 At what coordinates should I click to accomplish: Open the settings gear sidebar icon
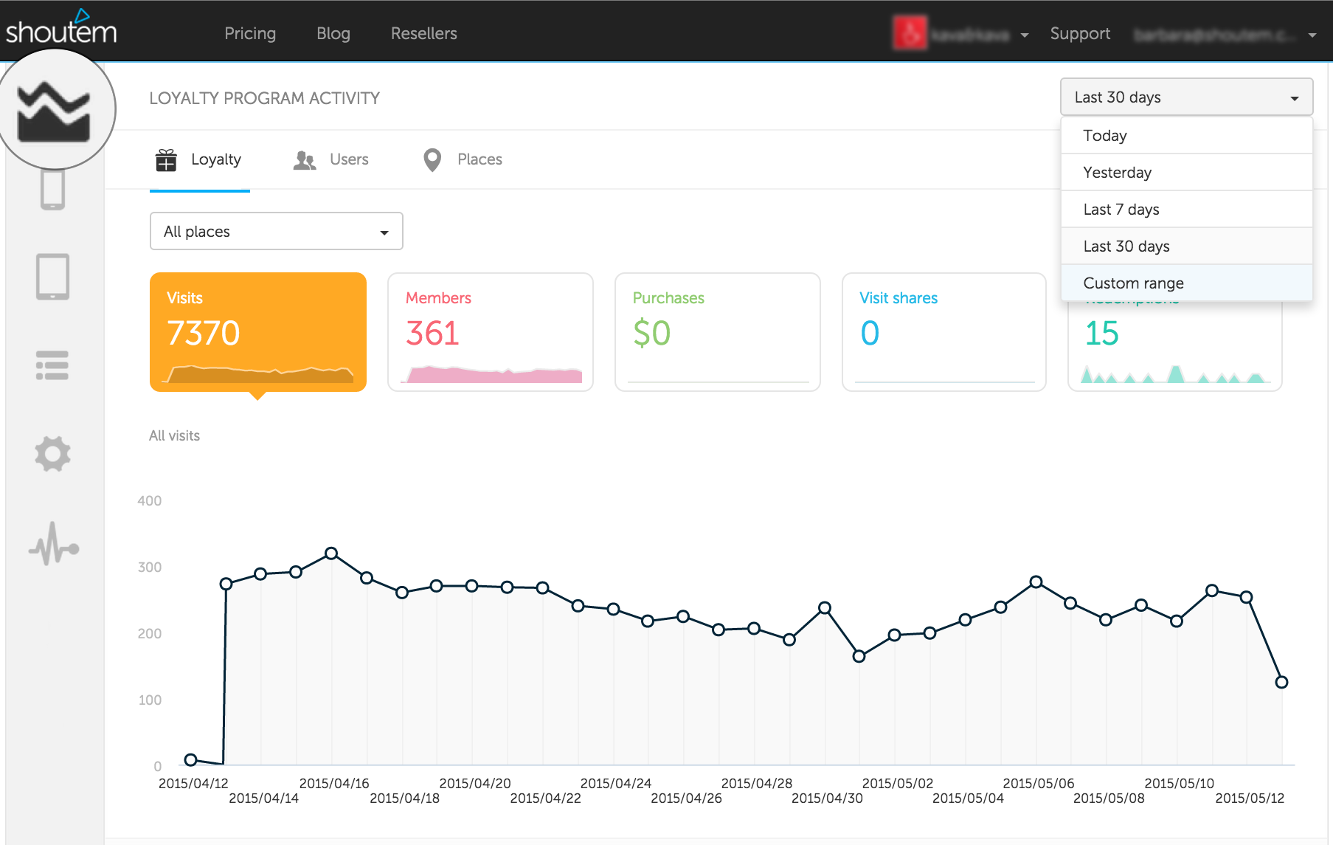[x=53, y=453]
